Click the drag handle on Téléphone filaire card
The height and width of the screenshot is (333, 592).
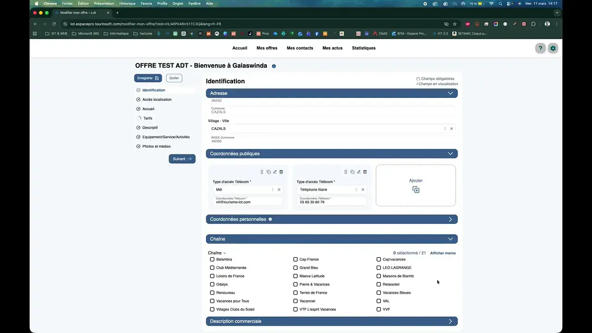click(x=346, y=172)
